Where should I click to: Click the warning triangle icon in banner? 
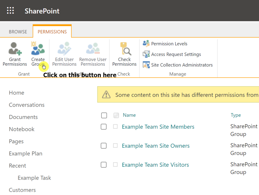106,95
